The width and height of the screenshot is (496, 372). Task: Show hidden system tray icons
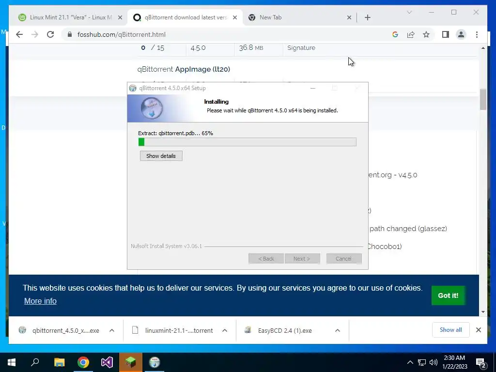tap(410, 362)
